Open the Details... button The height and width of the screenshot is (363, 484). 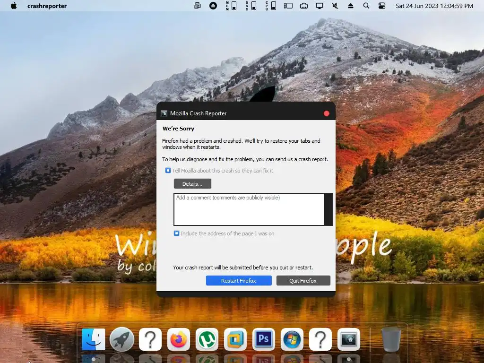pos(193,184)
